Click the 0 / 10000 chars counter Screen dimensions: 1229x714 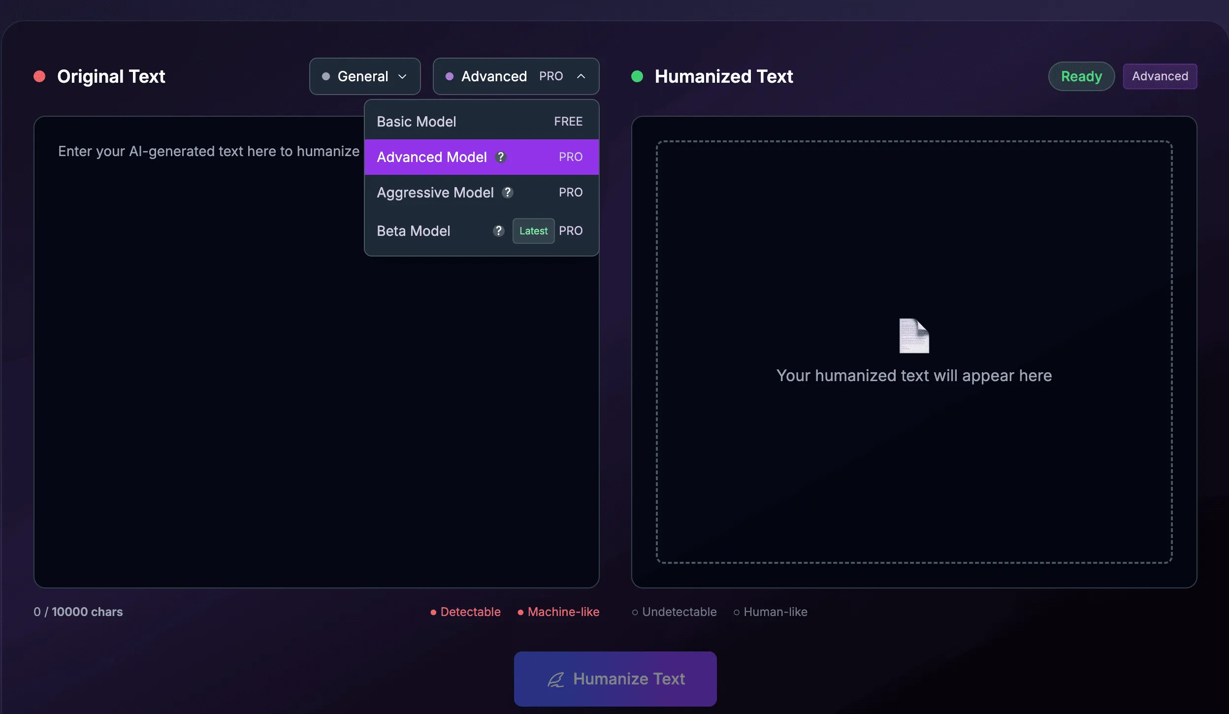78,612
